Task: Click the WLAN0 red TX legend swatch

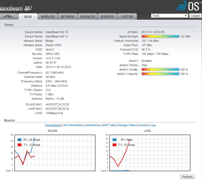Action: (20, 145)
